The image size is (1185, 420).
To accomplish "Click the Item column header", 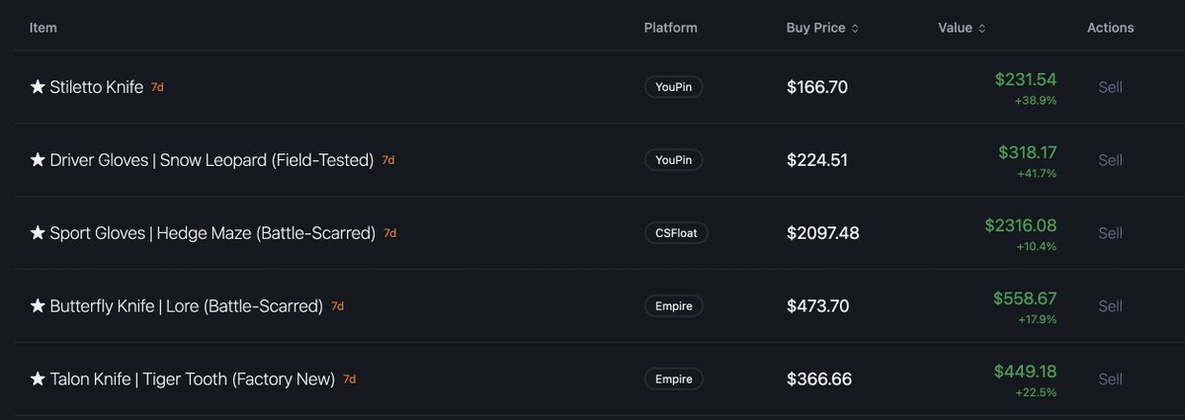I will [x=43, y=28].
